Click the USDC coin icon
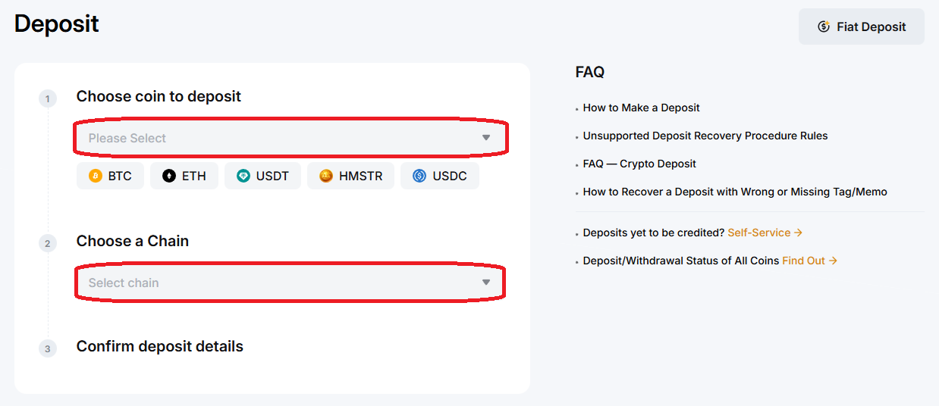 (x=419, y=176)
